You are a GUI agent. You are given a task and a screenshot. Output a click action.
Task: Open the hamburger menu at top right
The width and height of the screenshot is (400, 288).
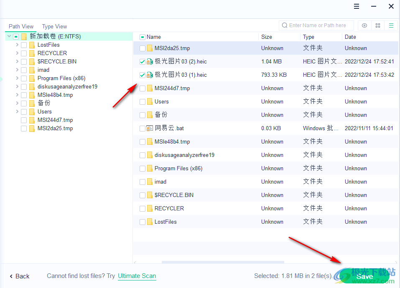[x=356, y=6]
